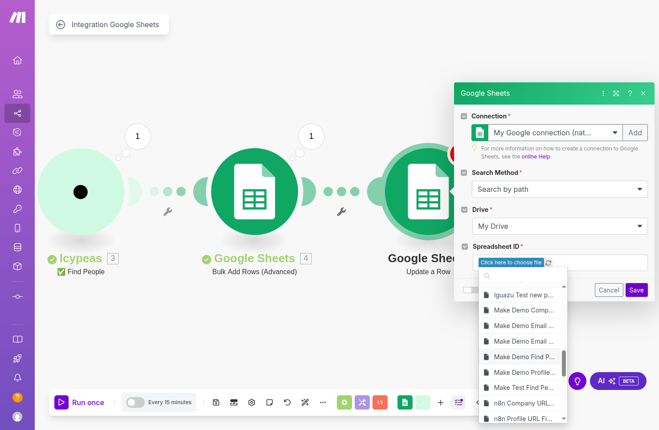This screenshot has height=430, width=659.
Task: Toggle the Search Method section checkbox
Action: (464, 173)
